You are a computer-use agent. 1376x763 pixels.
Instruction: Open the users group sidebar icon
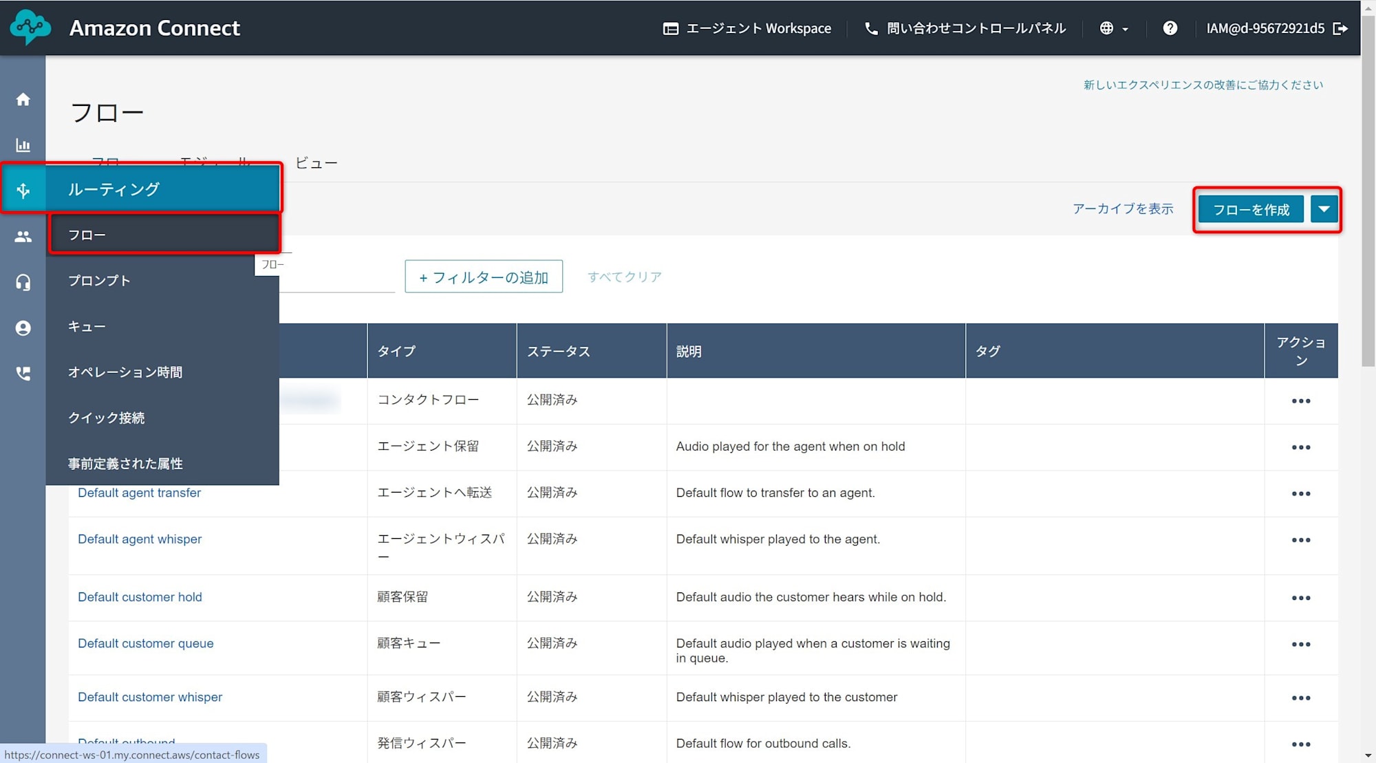23,237
